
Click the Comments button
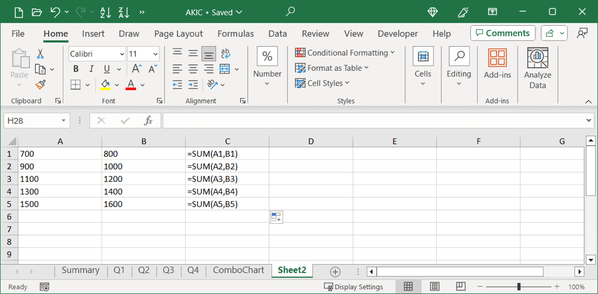503,33
